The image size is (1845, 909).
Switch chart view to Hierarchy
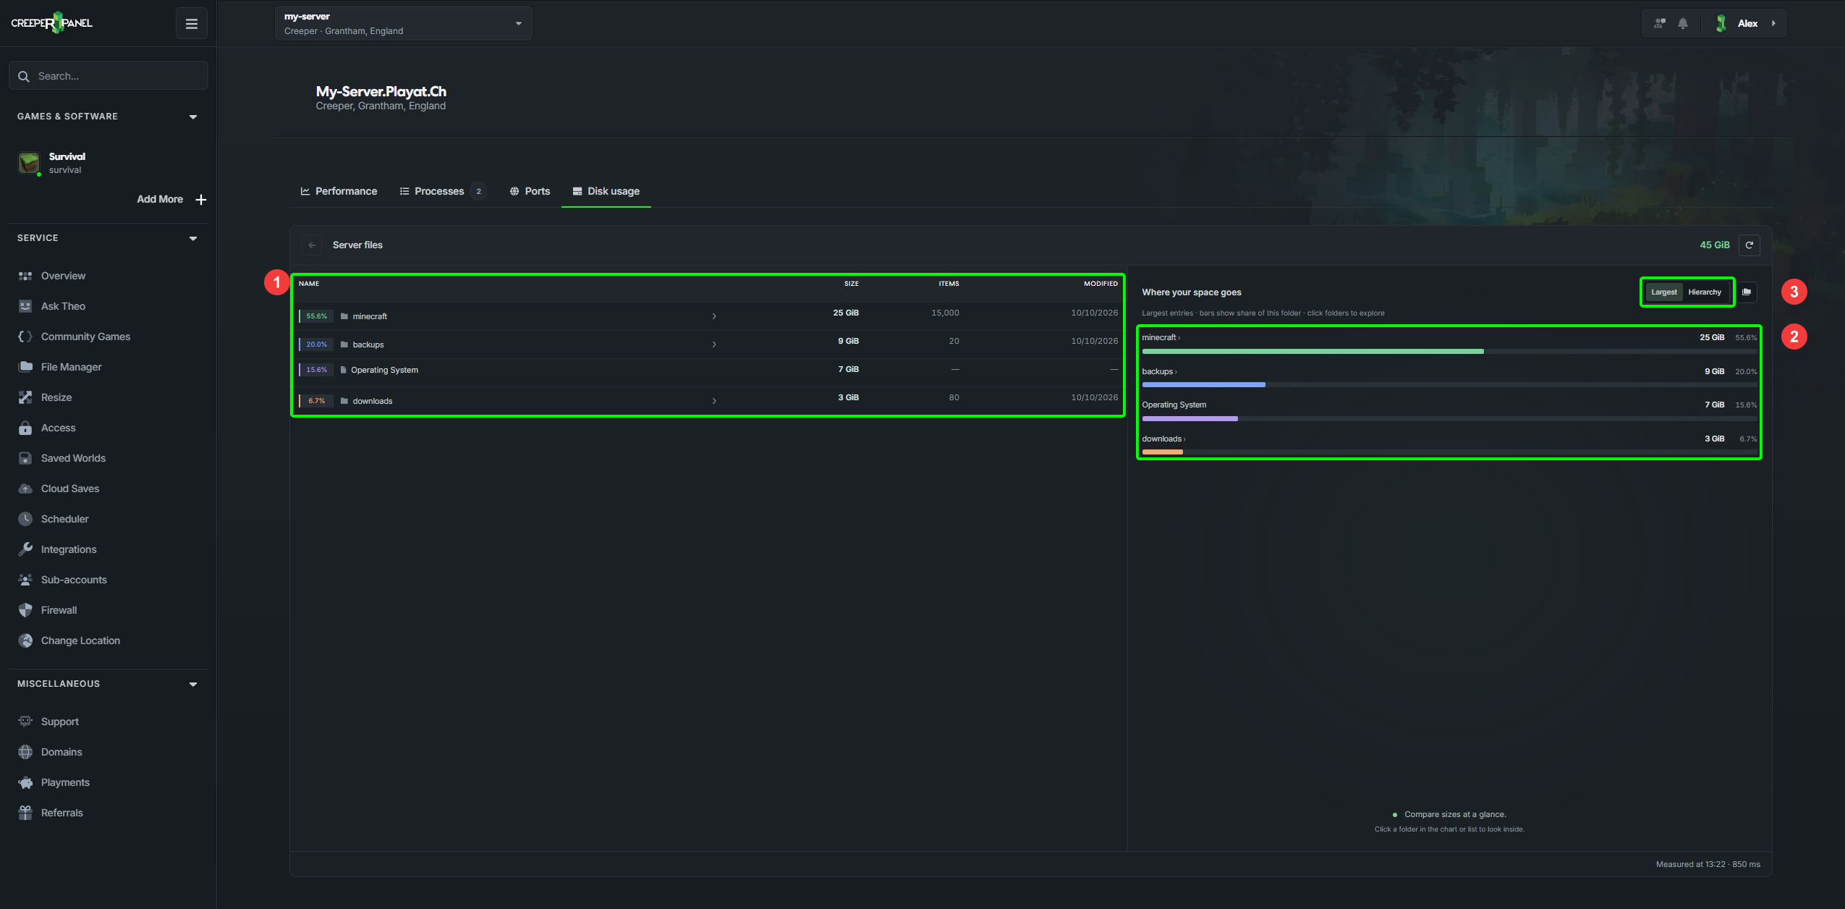(x=1705, y=292)
